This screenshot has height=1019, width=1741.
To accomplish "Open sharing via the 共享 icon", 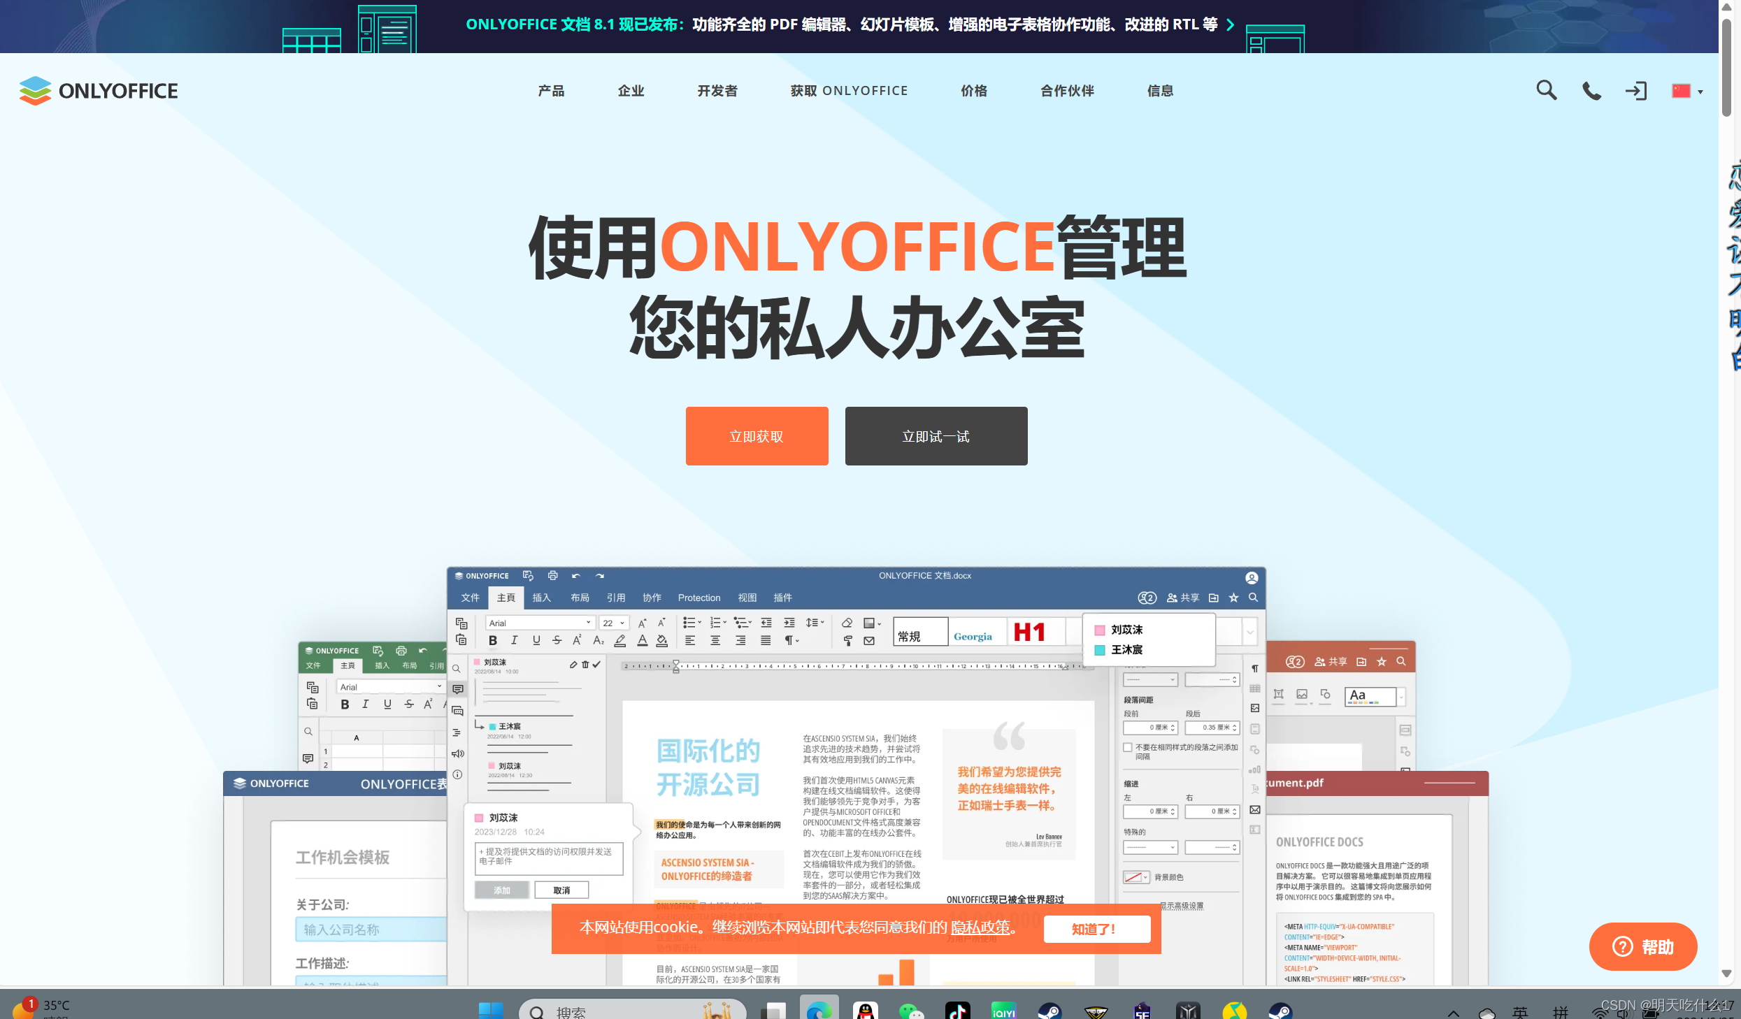I will point(1184,598).
